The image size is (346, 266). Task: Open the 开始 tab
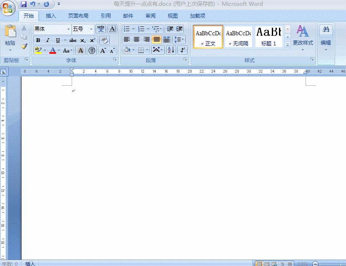(x=29, y=16)
